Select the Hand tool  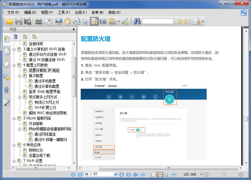click(68, 21)
